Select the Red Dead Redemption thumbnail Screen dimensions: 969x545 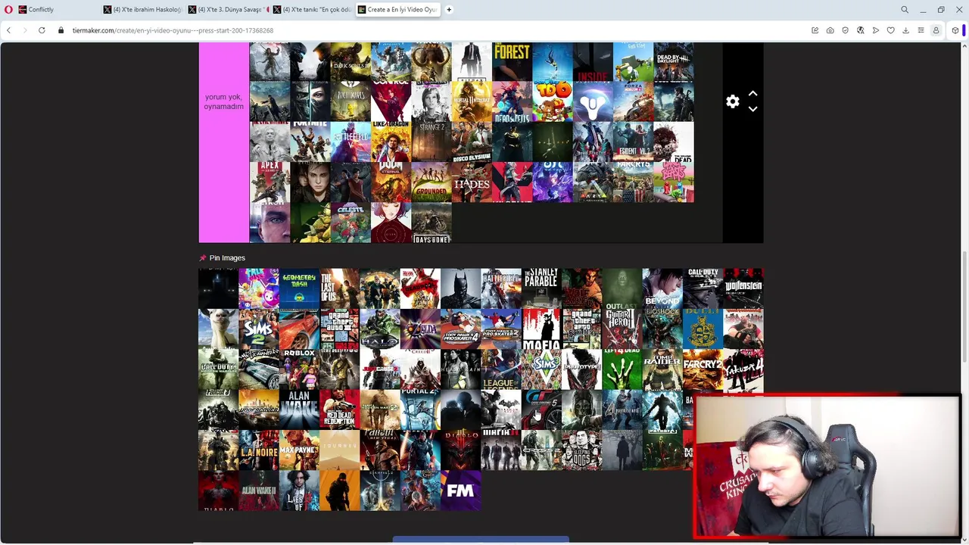[x=339, y=410]
